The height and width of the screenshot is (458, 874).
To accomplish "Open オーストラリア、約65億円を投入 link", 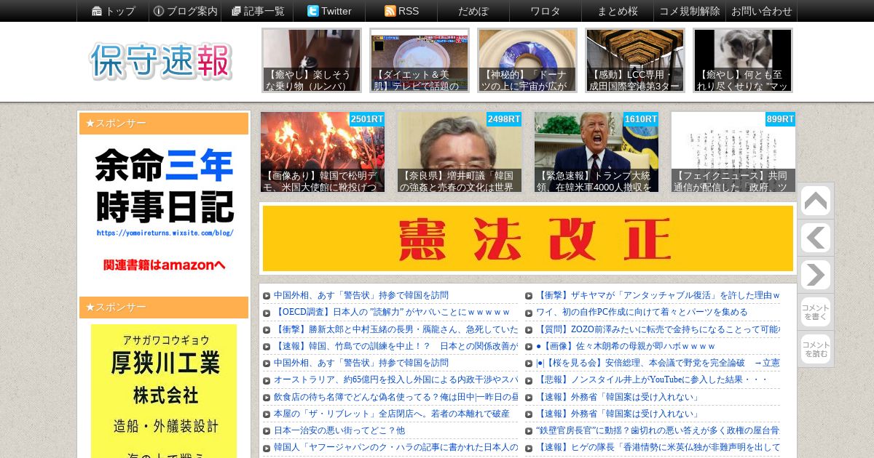I will (x=396, y=379).
